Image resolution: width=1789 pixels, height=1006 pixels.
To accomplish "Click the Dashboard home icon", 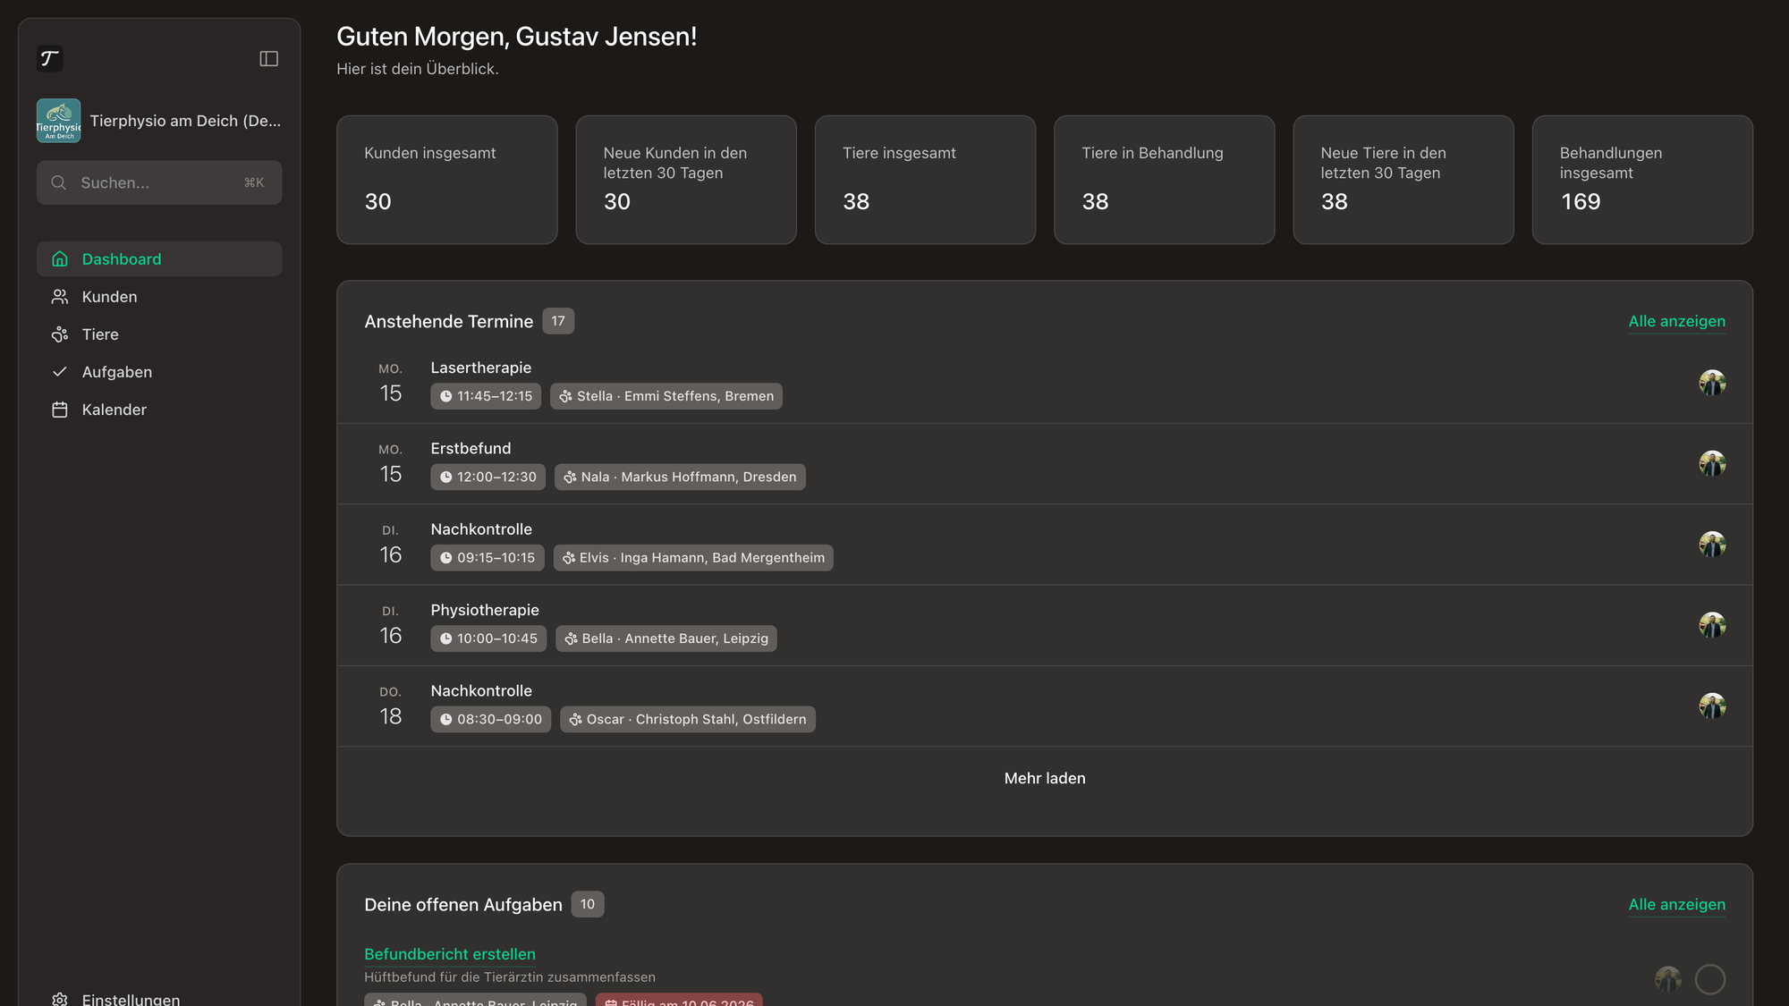I will 60,258.
